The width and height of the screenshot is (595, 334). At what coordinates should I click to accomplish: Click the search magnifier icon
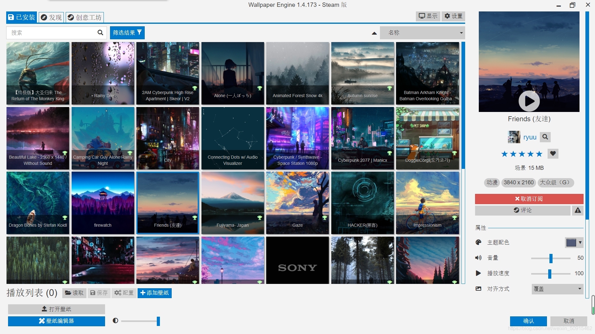point(100,32)
